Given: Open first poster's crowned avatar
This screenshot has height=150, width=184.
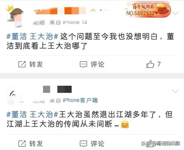Looking at the screenshot, I should [x=15, y=16].
